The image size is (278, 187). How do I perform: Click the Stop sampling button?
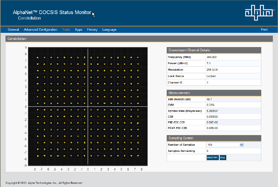[223, 158]
